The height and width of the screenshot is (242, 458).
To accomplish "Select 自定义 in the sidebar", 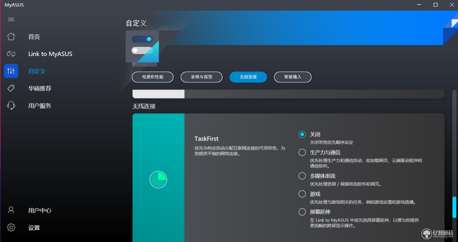I will pyautogui.click(x=37, y=72).
